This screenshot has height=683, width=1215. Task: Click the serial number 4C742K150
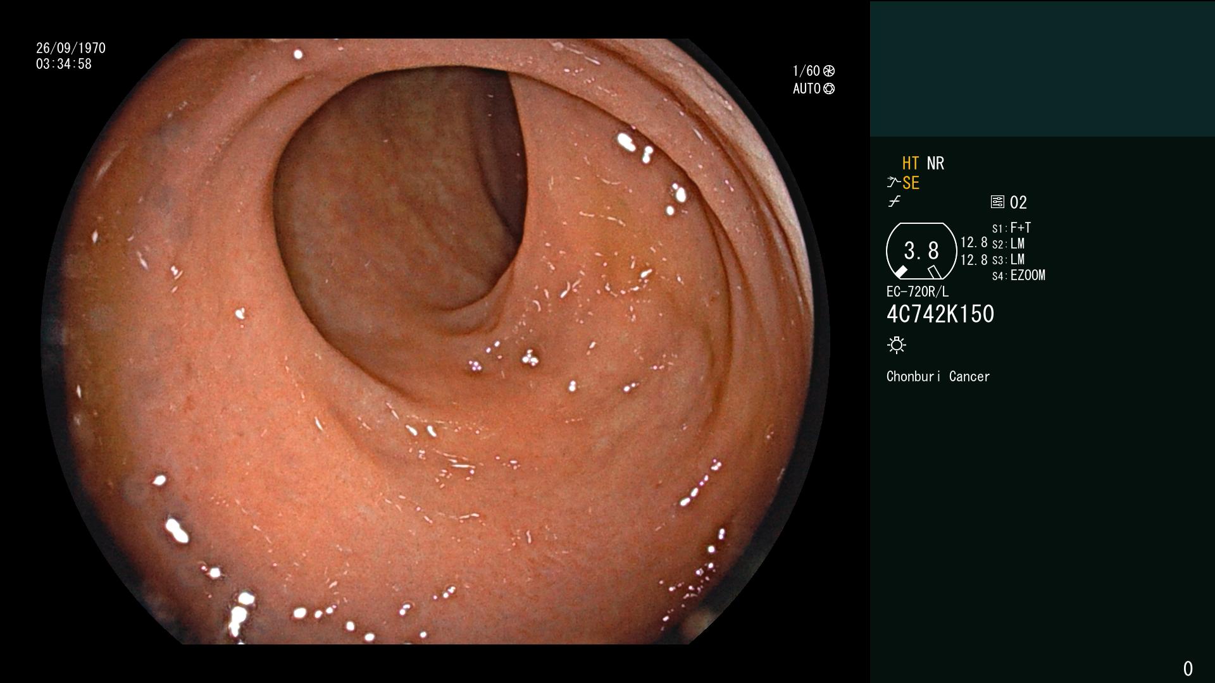click(x=940, y=314)
